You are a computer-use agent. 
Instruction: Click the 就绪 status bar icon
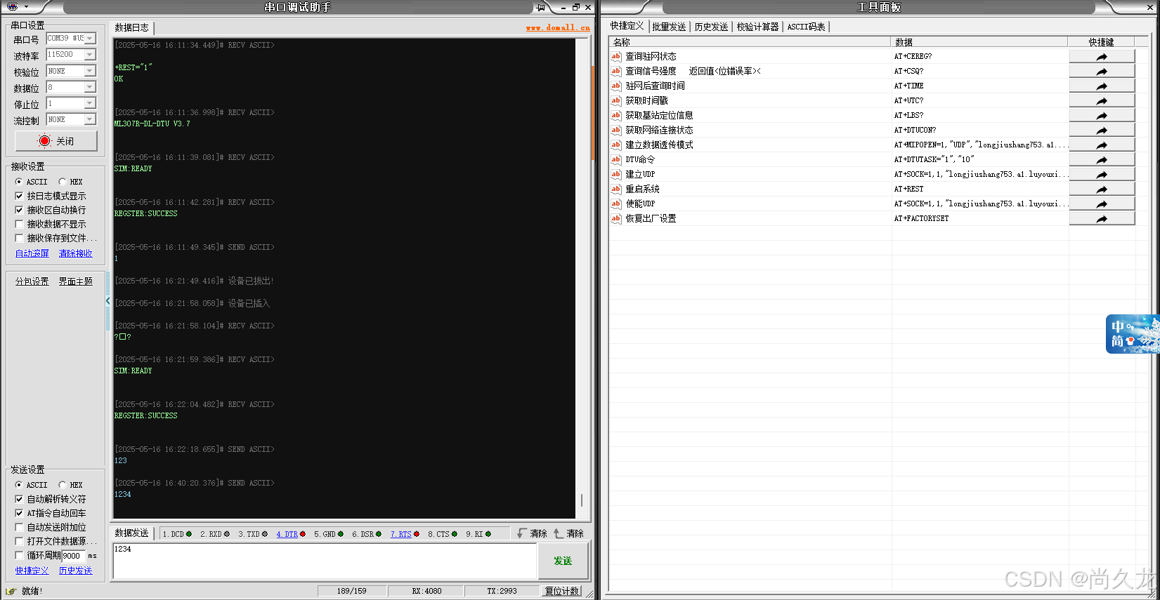coord(11,591)
